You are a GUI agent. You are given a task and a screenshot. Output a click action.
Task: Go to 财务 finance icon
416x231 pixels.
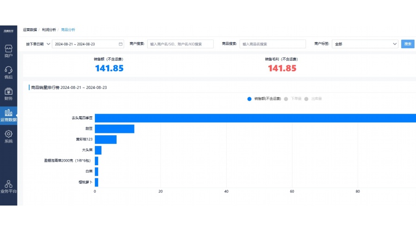coord(8,94)
